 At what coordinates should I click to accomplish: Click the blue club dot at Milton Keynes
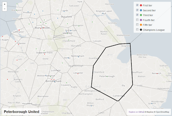pos(91,106)
